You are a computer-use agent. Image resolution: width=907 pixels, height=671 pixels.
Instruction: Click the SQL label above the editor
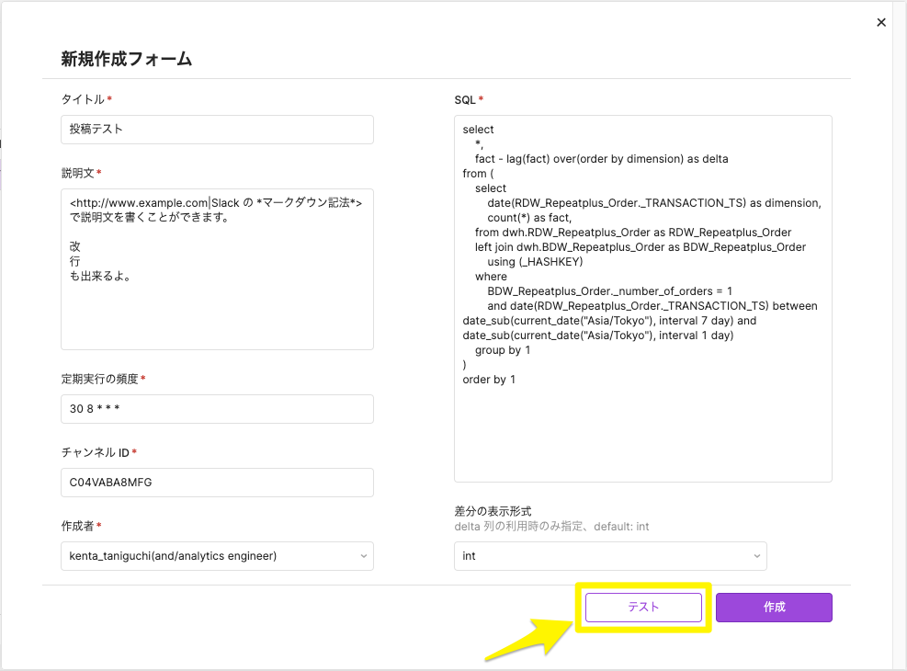pyautogui.click(x=464, y=99)
